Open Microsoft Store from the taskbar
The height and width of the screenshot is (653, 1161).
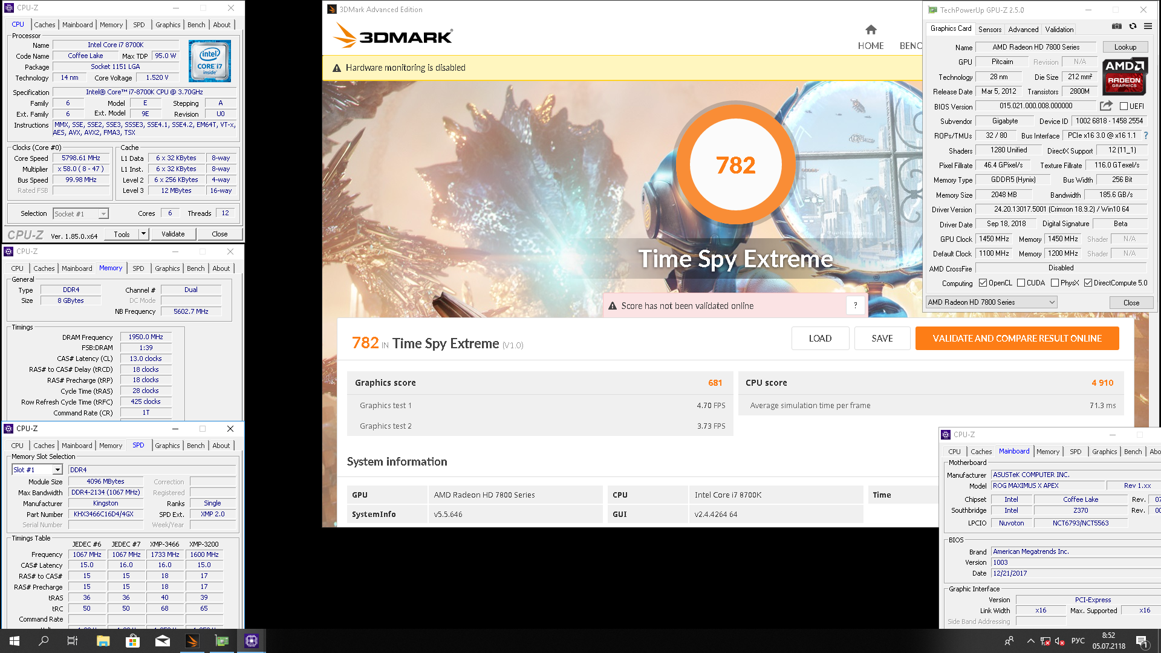[x=132, y=641]
